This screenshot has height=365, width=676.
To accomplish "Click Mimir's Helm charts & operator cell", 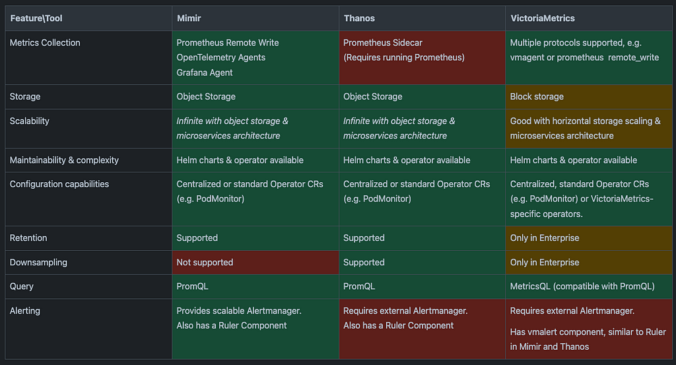I will coord(255,160).
